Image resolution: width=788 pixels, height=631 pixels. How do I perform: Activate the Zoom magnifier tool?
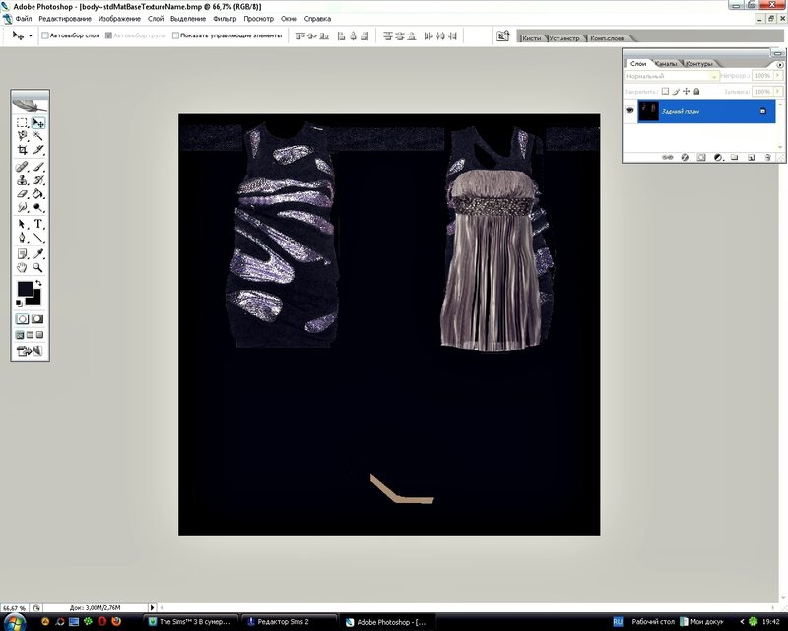click(x=38, y=267)
